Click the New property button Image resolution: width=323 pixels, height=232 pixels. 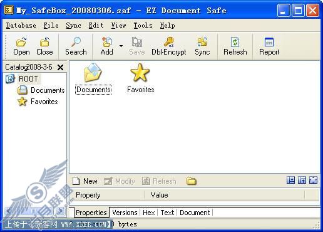pyautogui.click(x=85, y=181)
